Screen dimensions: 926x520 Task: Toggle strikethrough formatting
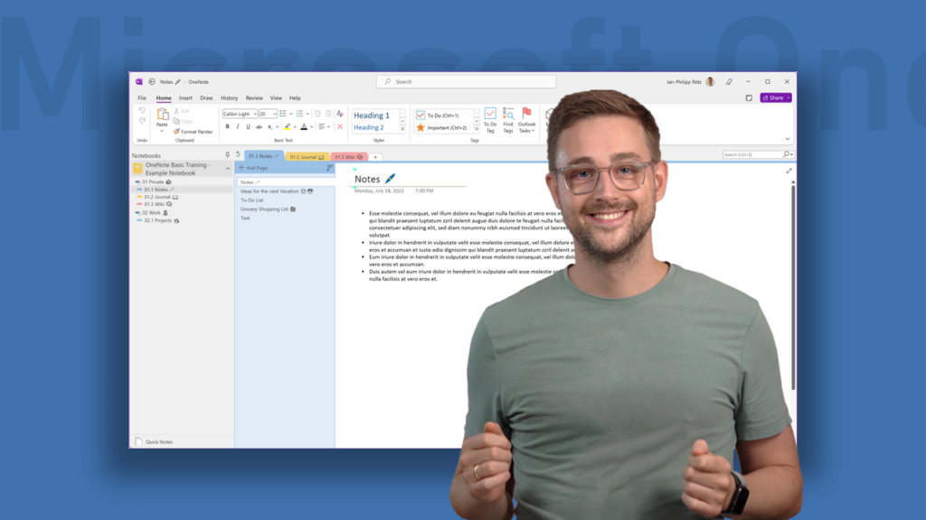click(x=259, y=126)
